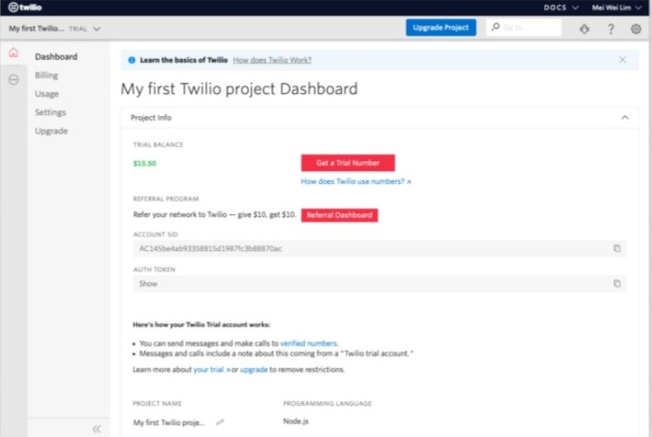
Task: Open the your trial link
Action: point(211,369)
